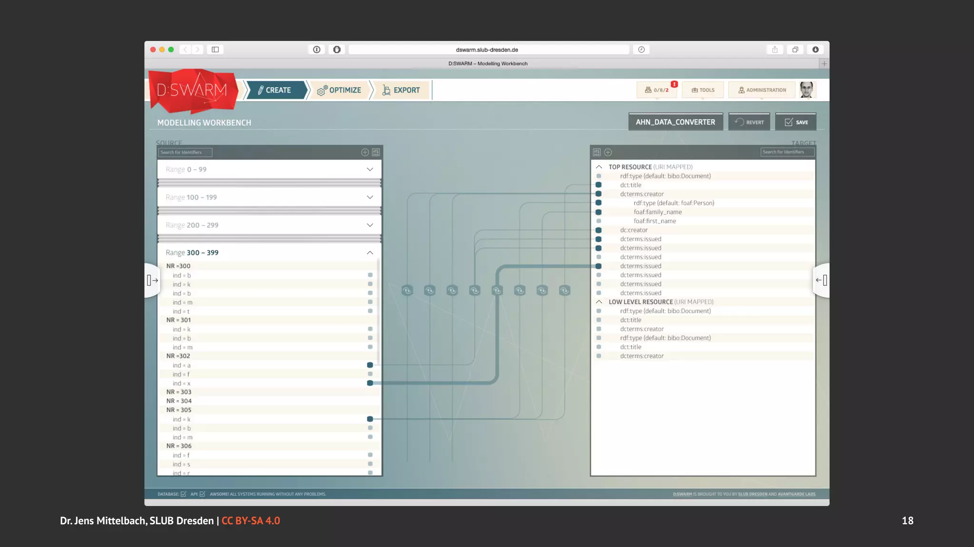Click the add icon in the target panel header
This screenshot has height=547, width=974.
(x=608, y=152)
